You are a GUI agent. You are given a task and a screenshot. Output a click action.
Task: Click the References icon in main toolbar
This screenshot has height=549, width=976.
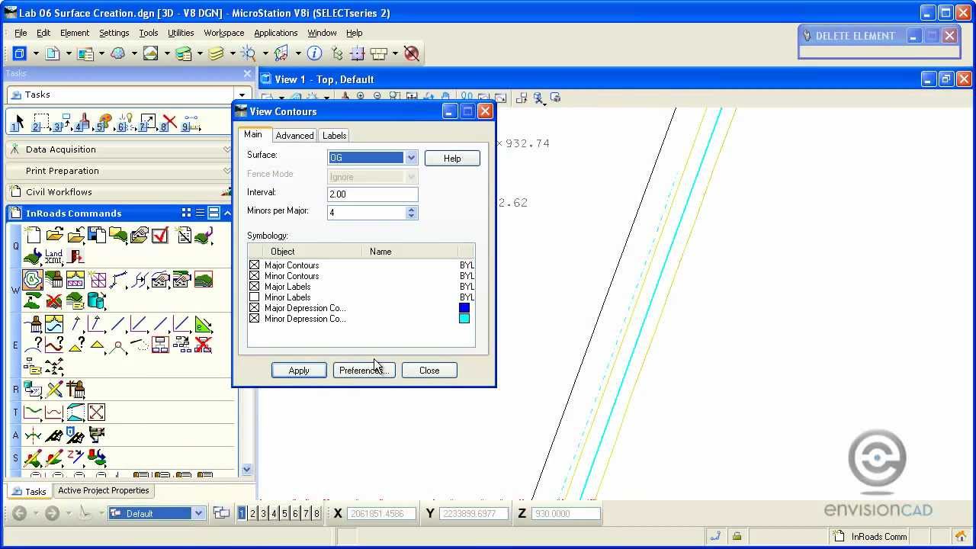tap(85, 53)
